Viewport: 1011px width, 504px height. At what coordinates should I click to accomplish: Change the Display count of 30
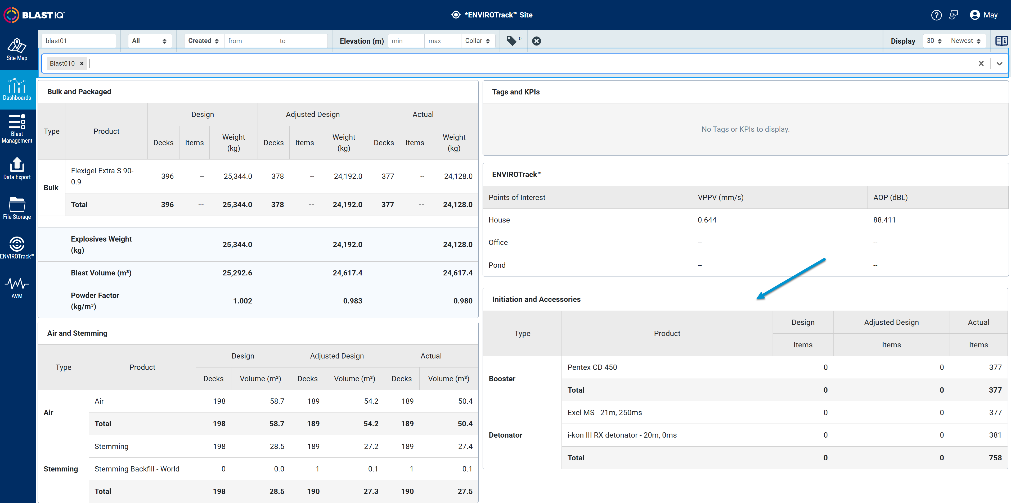934,41
